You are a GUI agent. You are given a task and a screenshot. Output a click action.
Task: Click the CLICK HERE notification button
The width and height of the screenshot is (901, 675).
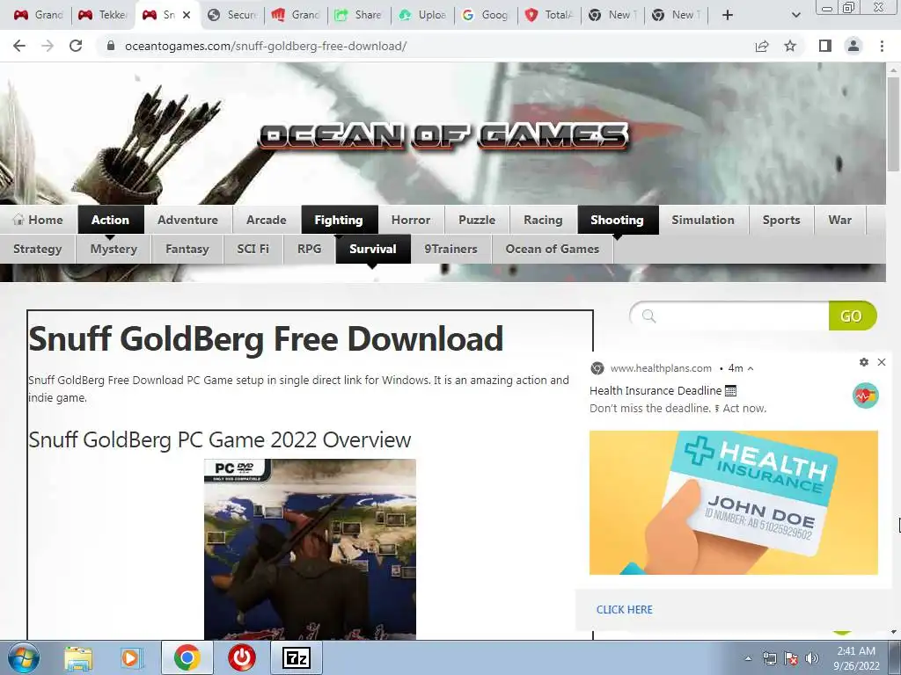pyautogui.click(x=624, y=610)
